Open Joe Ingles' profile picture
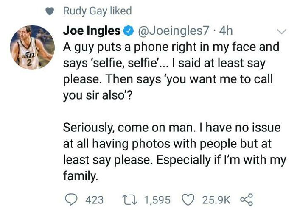Viewport: 297px width, 214px height. pos(32,47)
